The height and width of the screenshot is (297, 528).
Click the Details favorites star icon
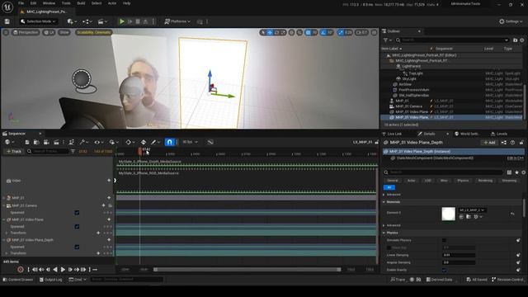click(516, 172)
